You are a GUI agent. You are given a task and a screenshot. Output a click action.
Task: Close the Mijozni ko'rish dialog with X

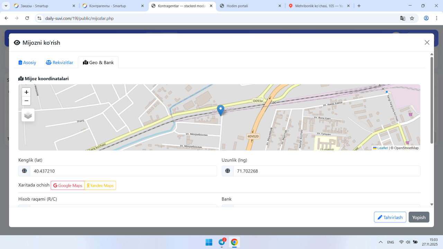[x=427, y=43]
